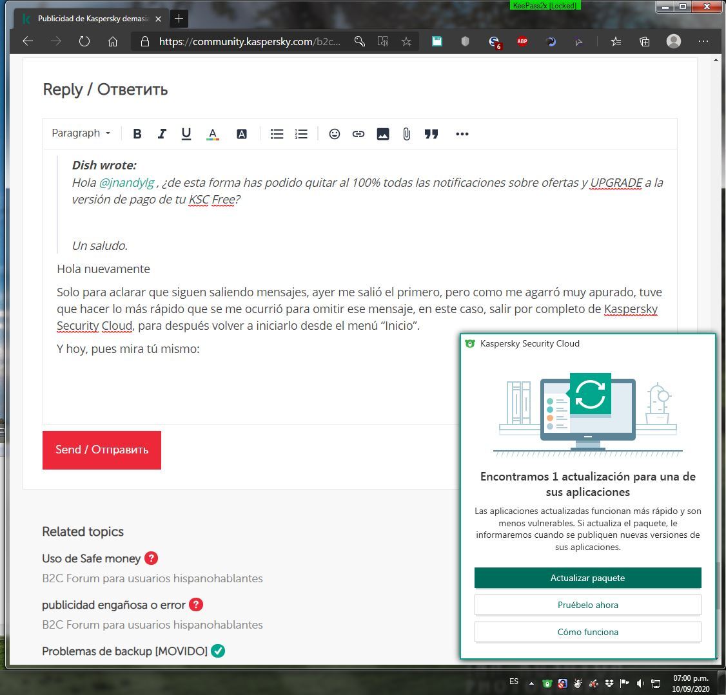
Task: Click the Cómo funciona button
Action: [587, 632]
